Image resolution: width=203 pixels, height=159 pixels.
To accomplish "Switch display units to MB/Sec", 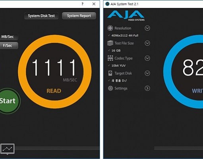I will click(8, 37).
